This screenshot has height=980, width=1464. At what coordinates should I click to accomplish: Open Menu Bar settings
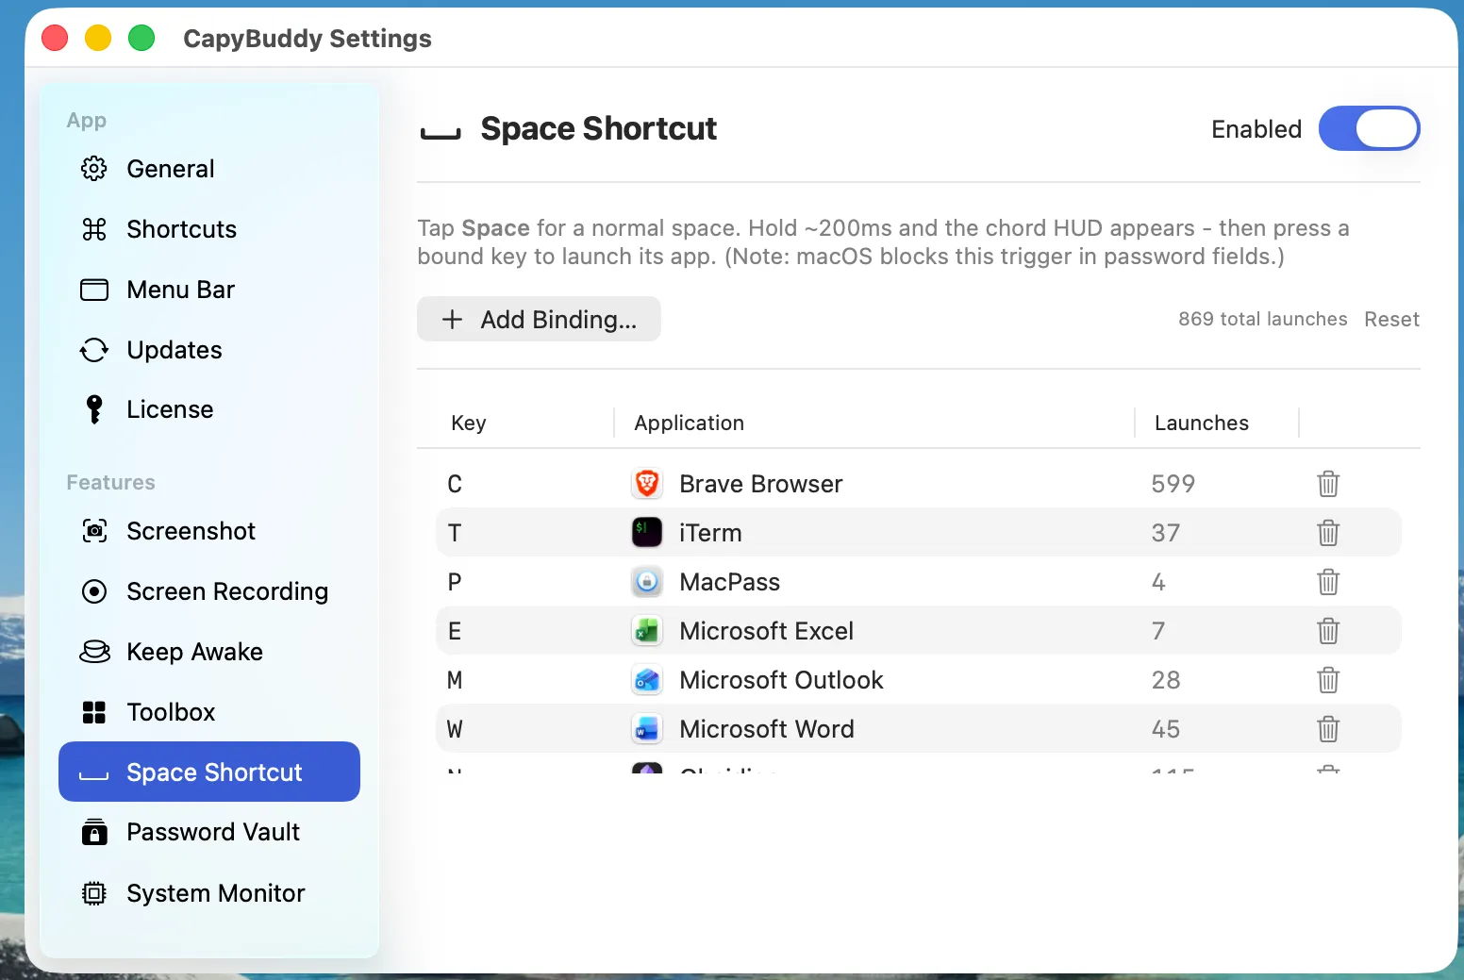[209, 290]
